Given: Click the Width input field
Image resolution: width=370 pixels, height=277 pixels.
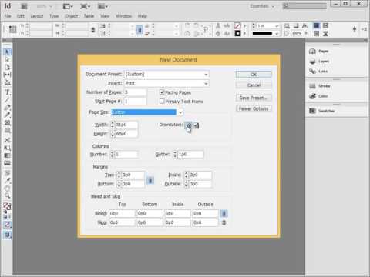Looking at the screenshot, I should click(126, 125).
